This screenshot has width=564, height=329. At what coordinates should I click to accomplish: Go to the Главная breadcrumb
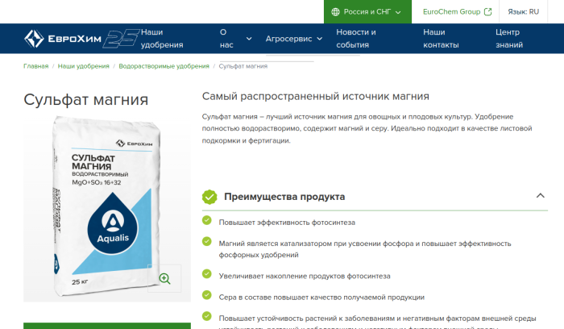pos(36,66)
